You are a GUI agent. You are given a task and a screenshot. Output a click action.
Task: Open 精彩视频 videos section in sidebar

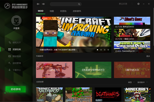point(16,56)
